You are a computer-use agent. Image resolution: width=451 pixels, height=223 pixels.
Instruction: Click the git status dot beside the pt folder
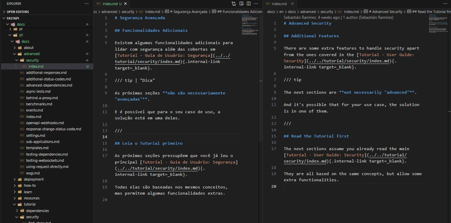coord(87,35)
